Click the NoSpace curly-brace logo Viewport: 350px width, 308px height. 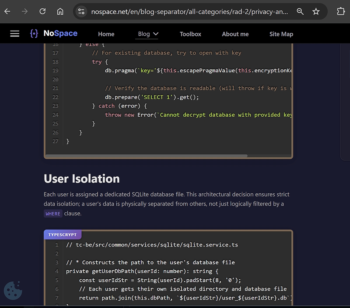34,34
